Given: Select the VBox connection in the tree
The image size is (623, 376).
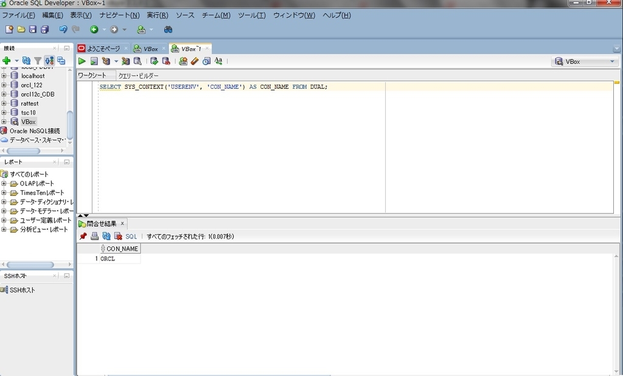Looking at the screenshot, I should pyautogui.click(x=28, y=122).
